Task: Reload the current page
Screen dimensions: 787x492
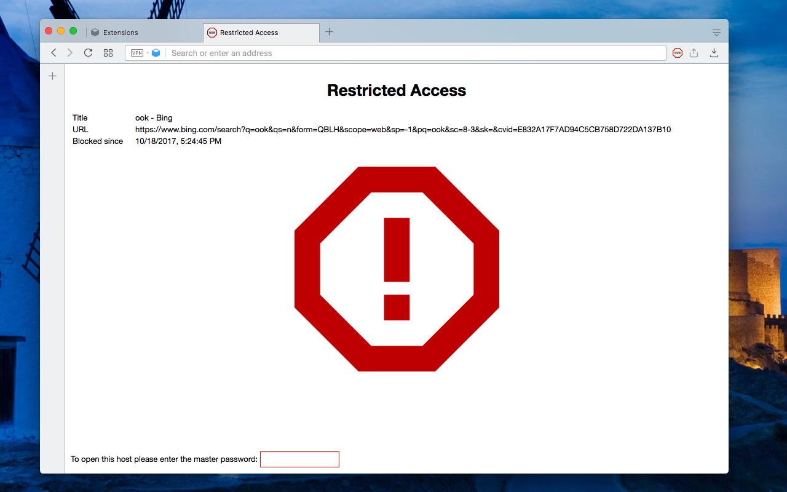Action: [x=88, y=53]
